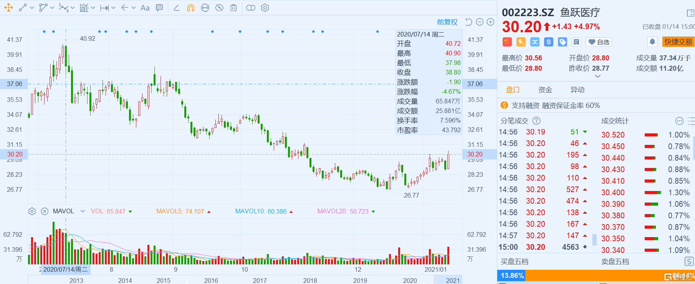Switch to the 资金 tab
The height and width of the screenshot is (284, 695).
pos(545,90)
